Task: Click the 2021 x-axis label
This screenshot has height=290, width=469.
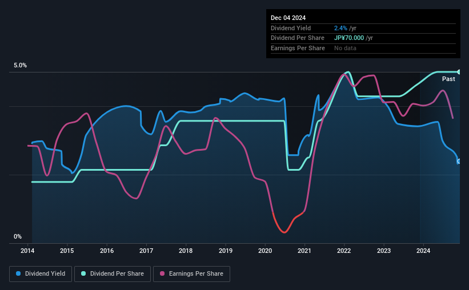Action: coord(304,251)
